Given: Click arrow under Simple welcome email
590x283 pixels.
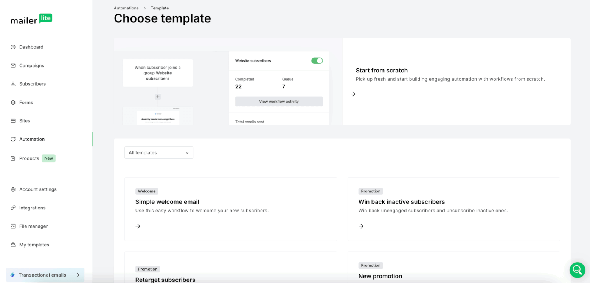Looking at the screenshot, I should pos(138,226).
